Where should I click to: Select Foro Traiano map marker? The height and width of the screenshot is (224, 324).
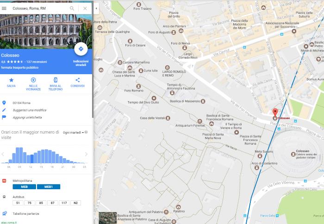coord(139,4)
